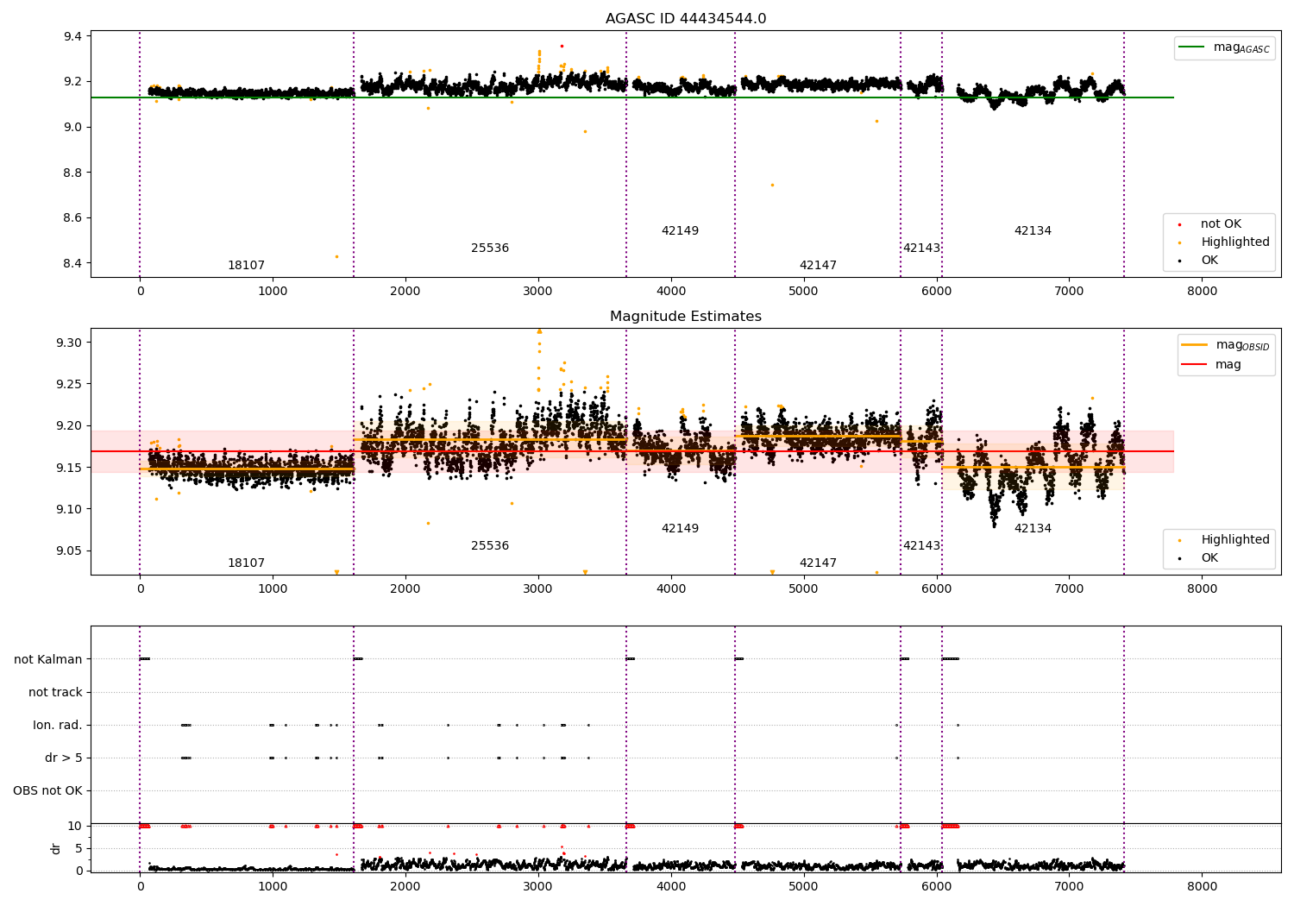Image resolution: width=1294 pixels, height=906 pixels.
Task: Click obsid label 25536 in the AGASC ID plot
Action: coord(490,248)
